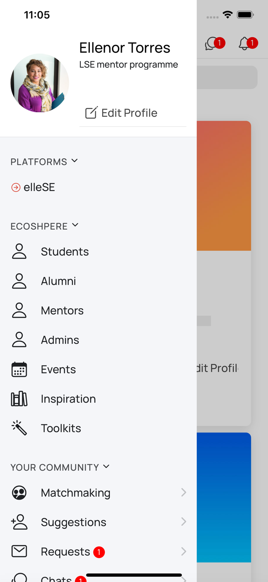The height and width of the screenshot is (582, 268).
Task: Tap the Events calendar icon
Action: tap(19, 369)
